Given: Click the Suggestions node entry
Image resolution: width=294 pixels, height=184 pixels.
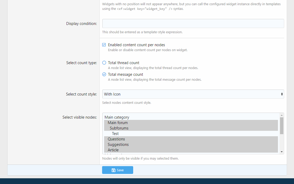Looking at the screenshot, I should pos(118,145).
